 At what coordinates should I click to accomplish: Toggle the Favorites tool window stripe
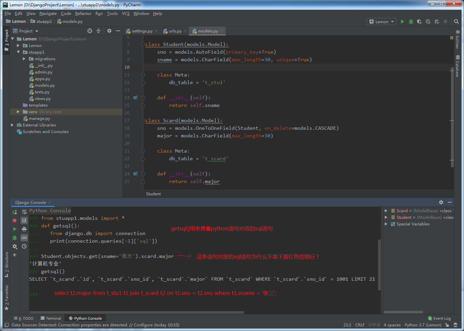click(x=7, y=298)
